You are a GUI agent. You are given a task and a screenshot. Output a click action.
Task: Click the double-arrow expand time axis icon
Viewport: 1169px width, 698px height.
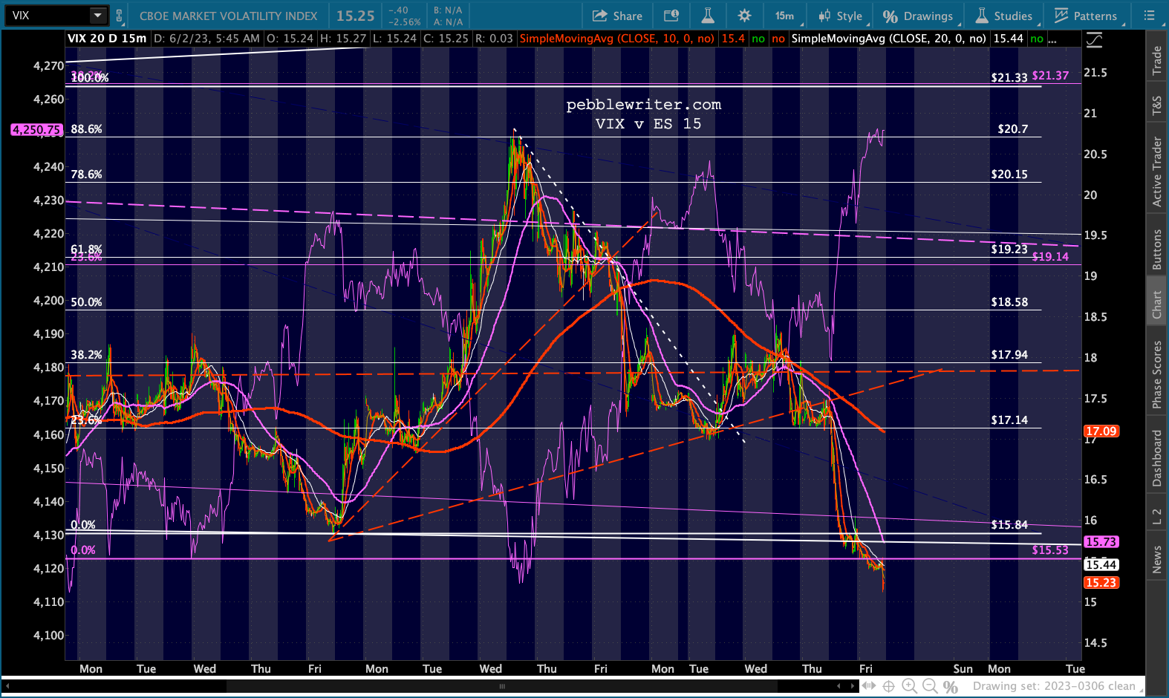point(868,686)
